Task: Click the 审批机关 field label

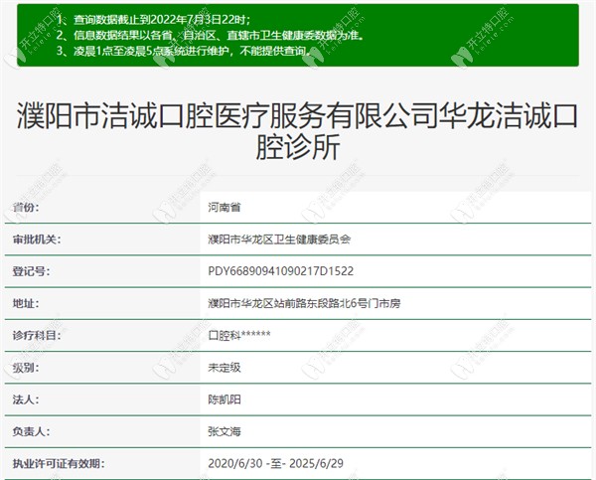Action: pyautogui.click(x=37, y=240)
